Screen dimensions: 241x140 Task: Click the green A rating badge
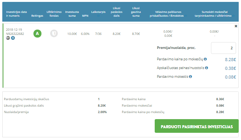[x=37, y=33]
